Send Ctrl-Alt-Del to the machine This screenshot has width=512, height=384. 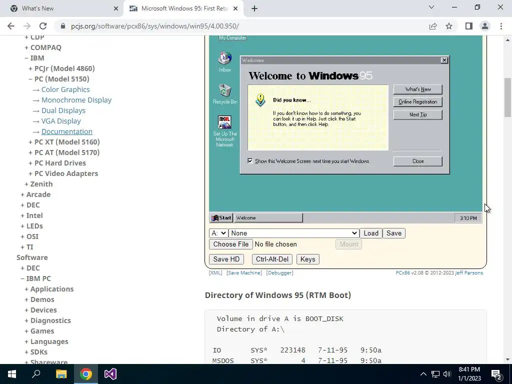[272, 259]
